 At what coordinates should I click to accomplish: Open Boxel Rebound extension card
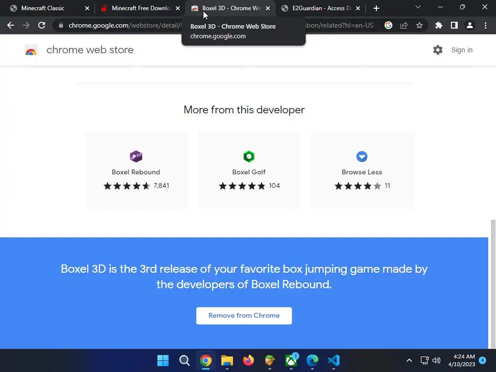pos(136,170)
